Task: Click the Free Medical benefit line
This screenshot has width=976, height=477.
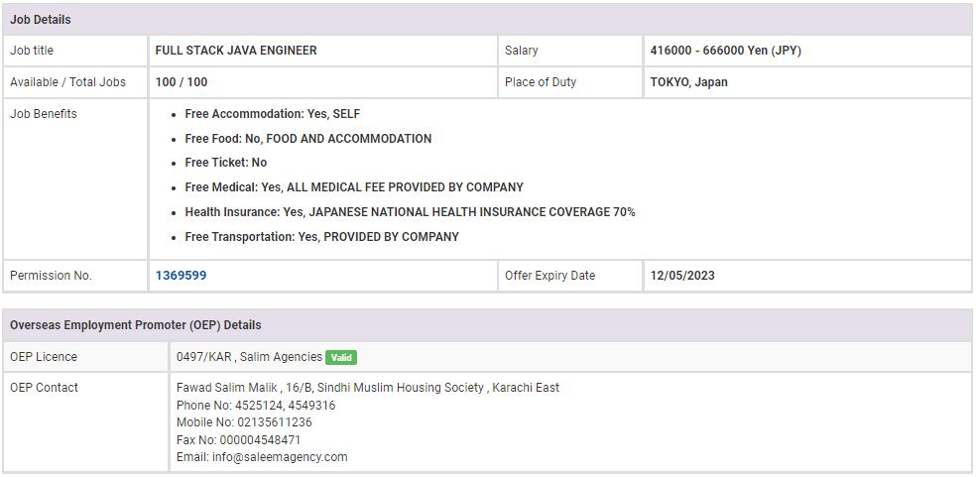Action: tap(353, 187)
